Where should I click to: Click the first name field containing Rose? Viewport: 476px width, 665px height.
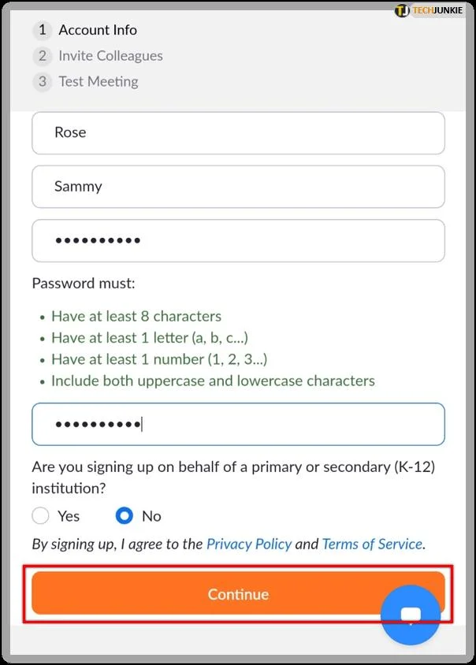pos(239,133)
